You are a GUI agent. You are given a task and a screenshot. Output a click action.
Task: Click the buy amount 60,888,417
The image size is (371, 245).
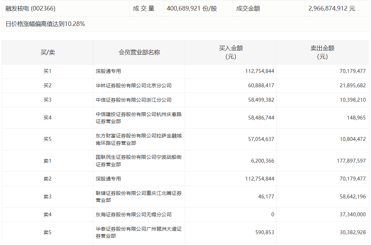tap(260, 86)
